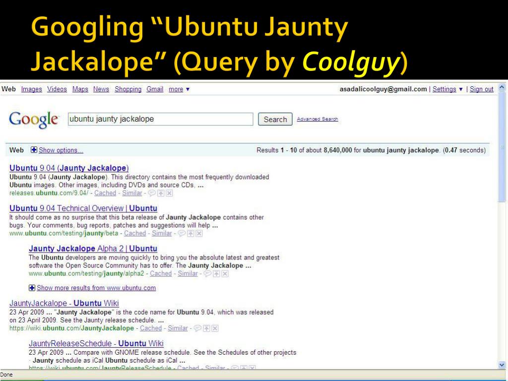This screenshot has height=381, width=508.
Task: Click the Search button
Action: click(275, 119)
